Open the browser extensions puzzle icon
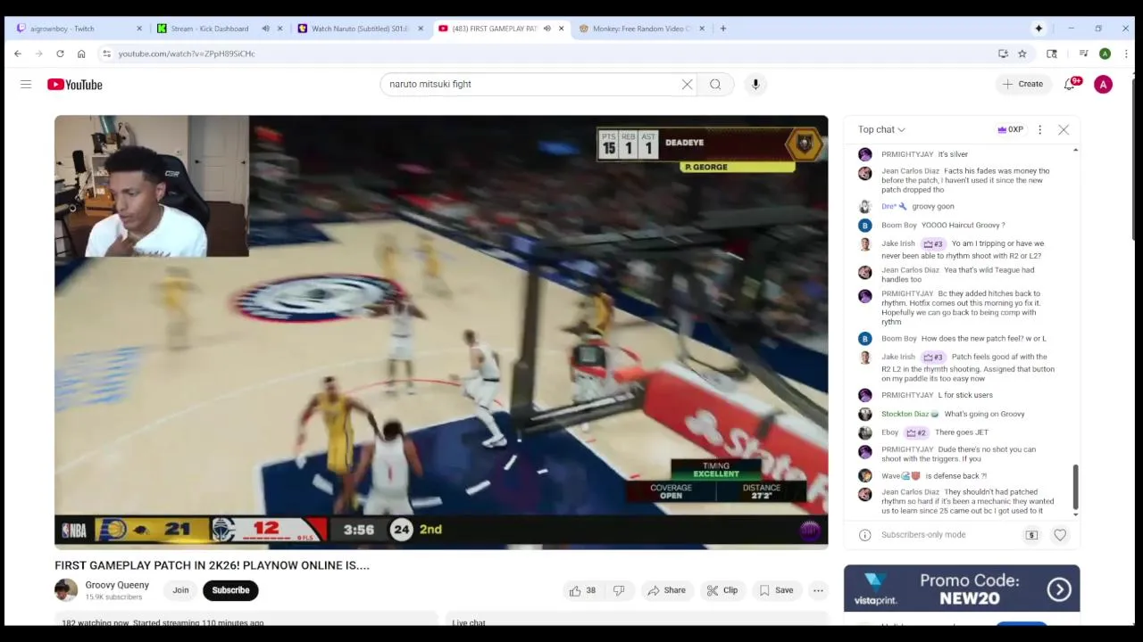 [x=1052, y=53]
